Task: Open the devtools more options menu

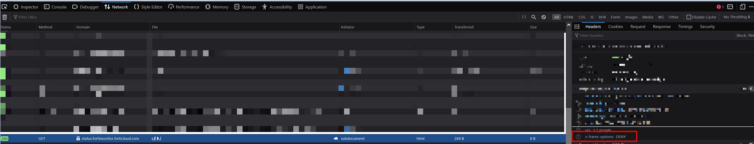Action: point(752,7)
